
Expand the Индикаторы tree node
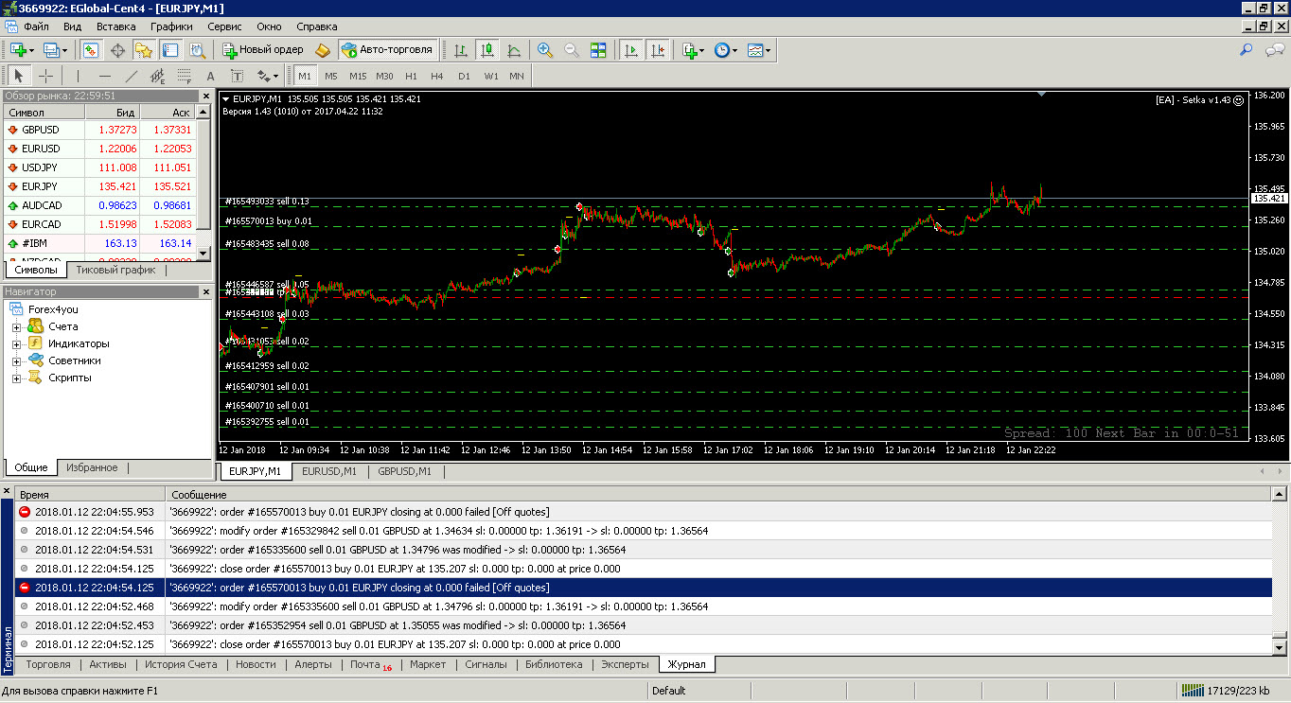click(16, 344)
